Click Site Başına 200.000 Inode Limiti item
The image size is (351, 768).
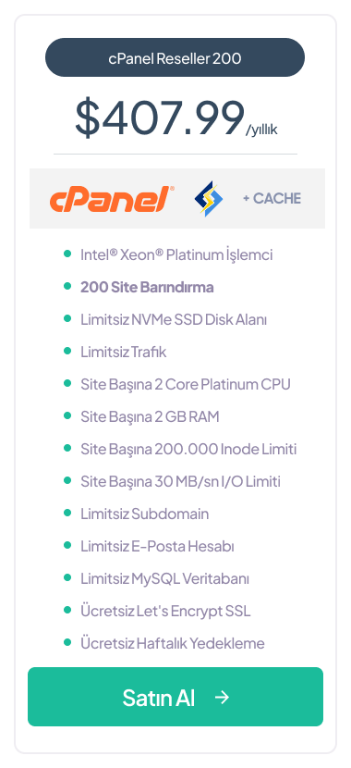coord(188,449)
